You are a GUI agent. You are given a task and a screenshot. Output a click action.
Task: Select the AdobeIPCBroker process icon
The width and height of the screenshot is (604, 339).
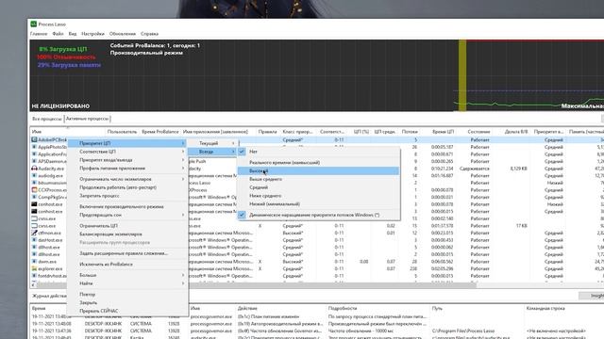click(x=34, y=140)
